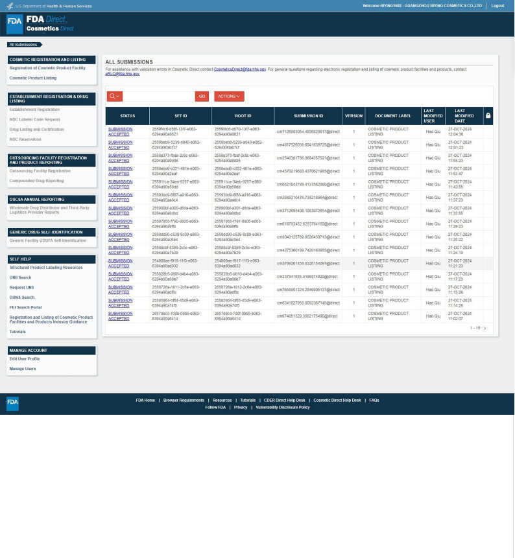Go to next page of results arrow
Image resolution: width=515 pixels, height=558 pixels.
click(485, 329)
